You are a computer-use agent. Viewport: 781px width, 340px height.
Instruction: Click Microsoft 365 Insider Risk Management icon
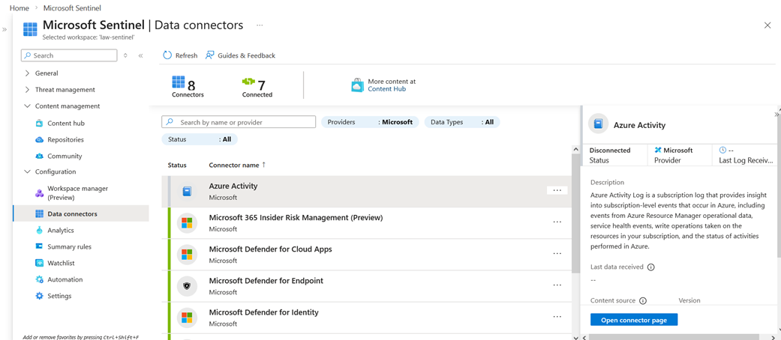pyautogui.click(x=188, y=222)
